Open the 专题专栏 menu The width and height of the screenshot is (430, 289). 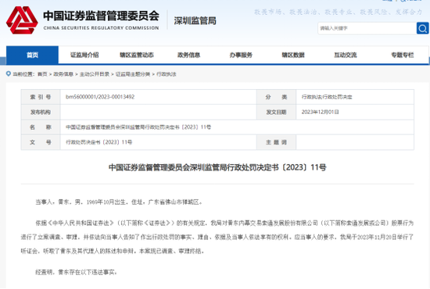pos(403,55)
